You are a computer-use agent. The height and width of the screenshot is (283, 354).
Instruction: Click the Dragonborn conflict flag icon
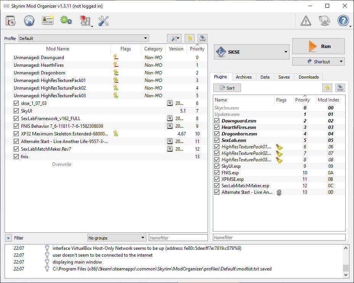[116, 73]
